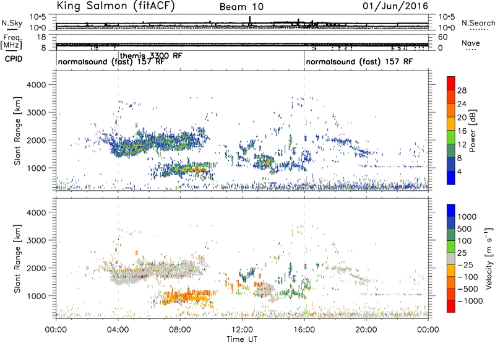The height and width of the screenshot is (343, 495).
Task: Click the N.Search legend label
Action: 478,23
